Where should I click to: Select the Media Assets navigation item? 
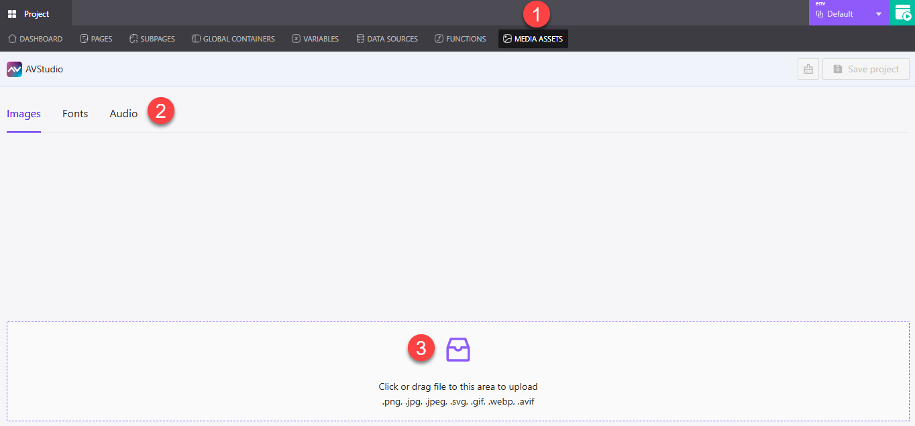[x=533, y=39]
